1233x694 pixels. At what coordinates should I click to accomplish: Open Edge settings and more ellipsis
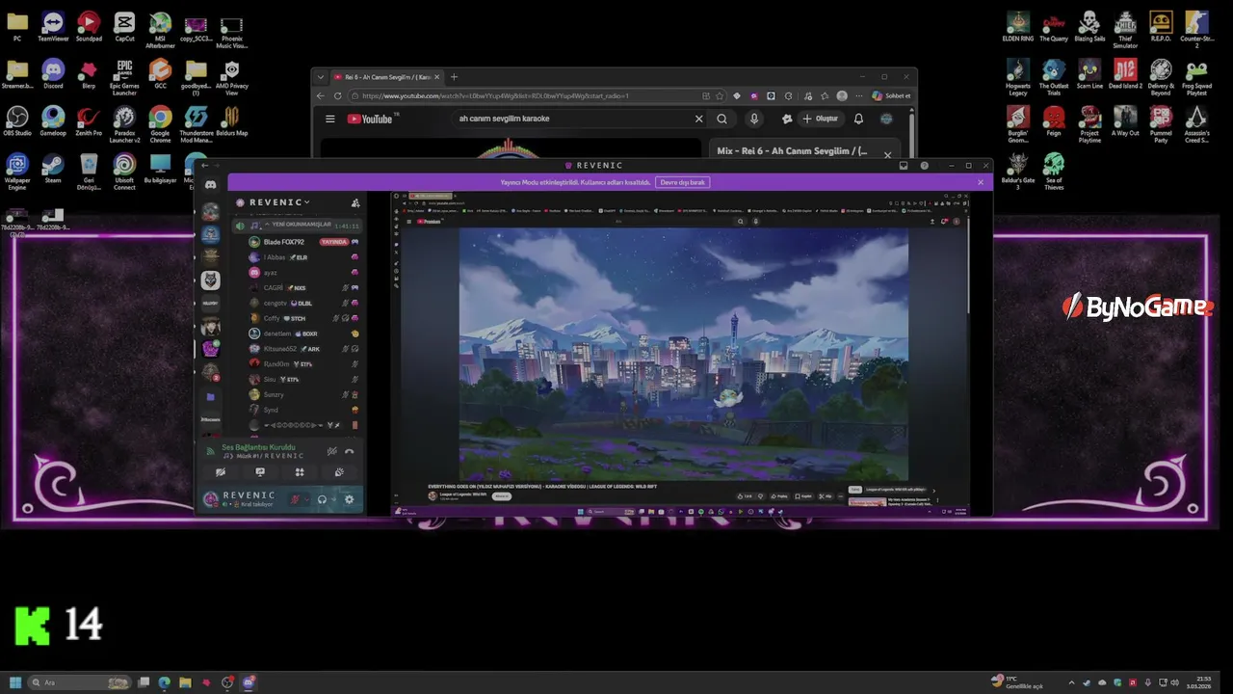tap(858, 95)
